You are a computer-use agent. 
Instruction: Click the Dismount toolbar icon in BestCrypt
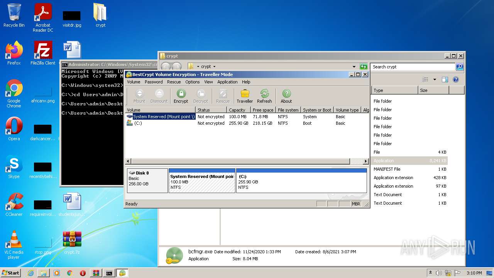[159, 96]
